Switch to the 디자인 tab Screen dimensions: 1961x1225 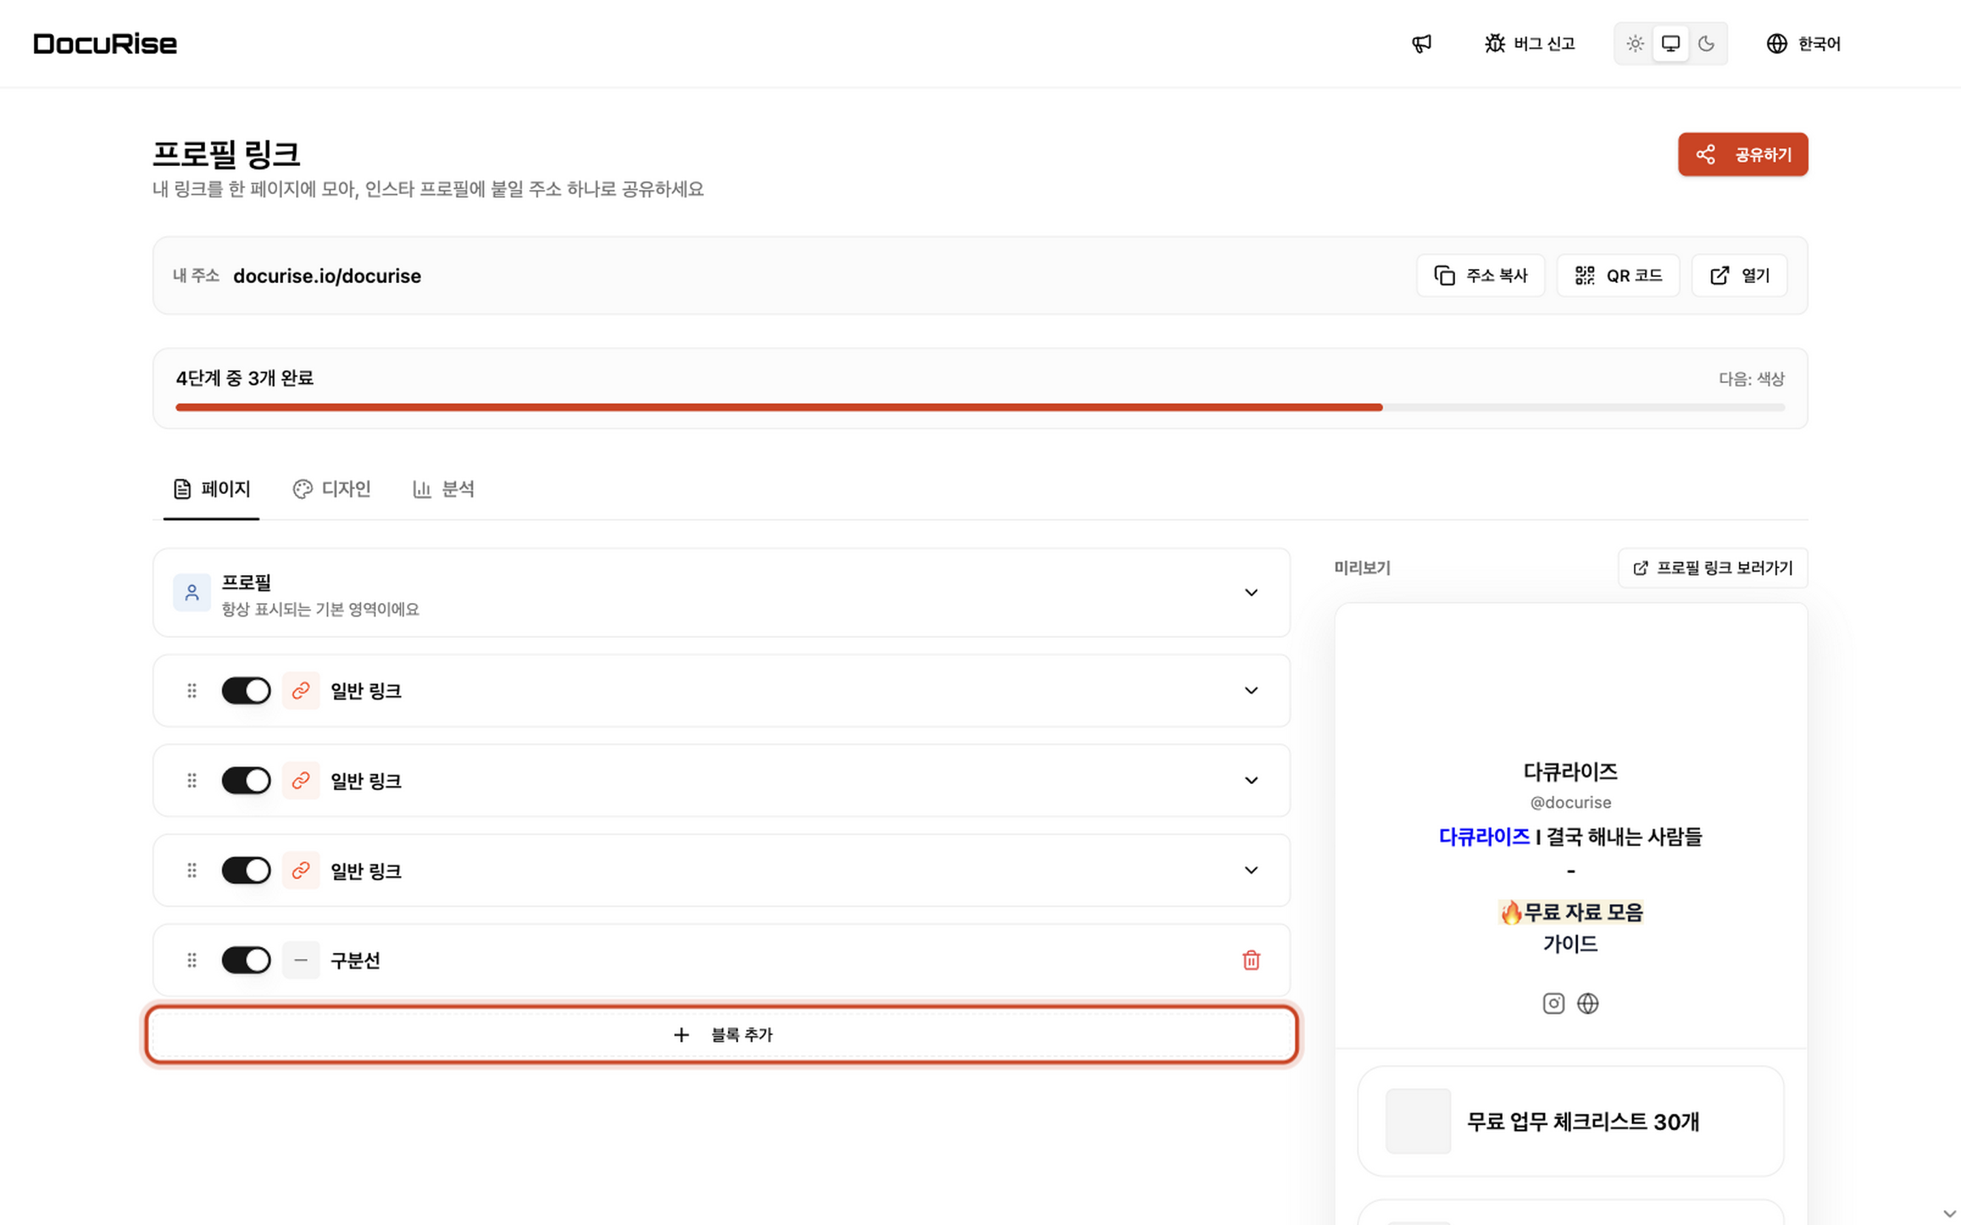pyautogui.click(x=332, y=489)
